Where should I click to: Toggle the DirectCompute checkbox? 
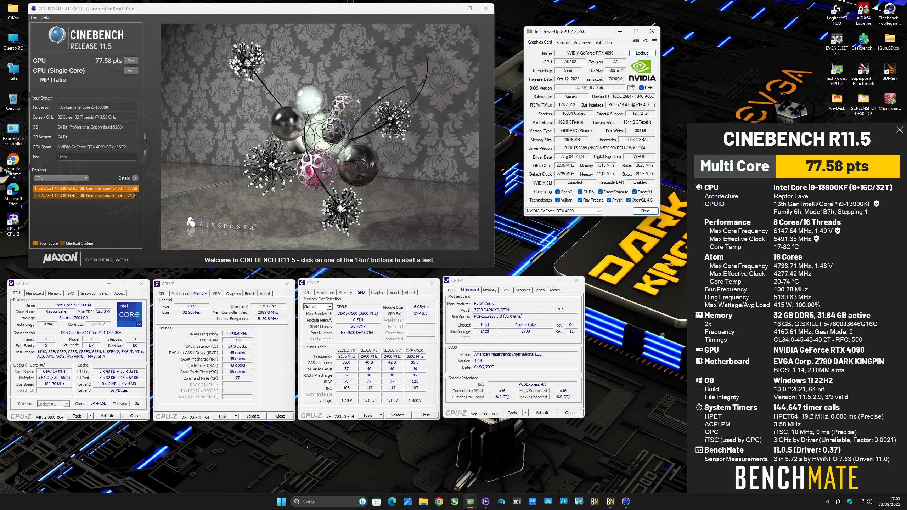[x=600, y=192]
